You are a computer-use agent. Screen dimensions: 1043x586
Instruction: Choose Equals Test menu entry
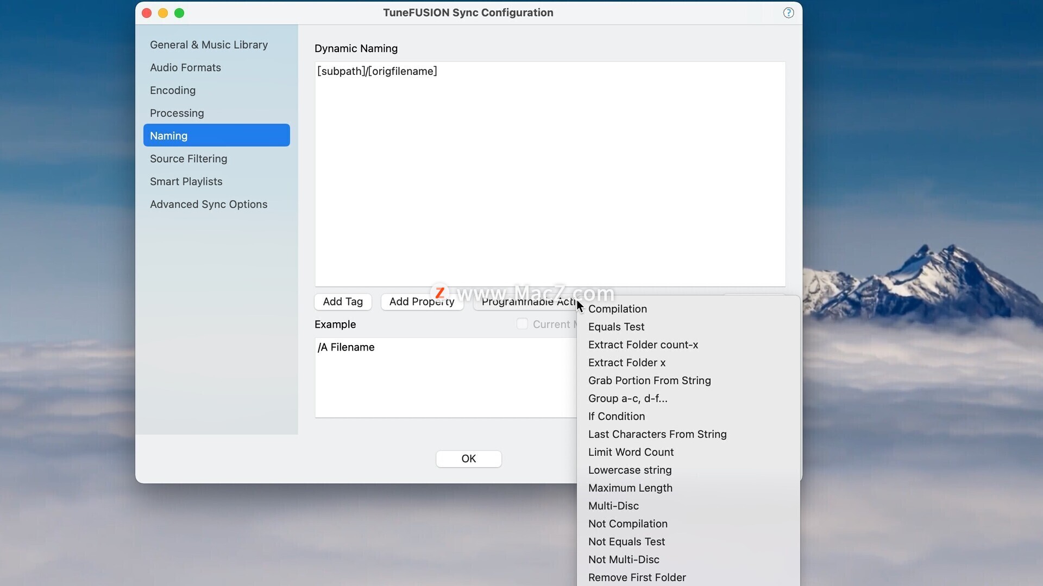click(x=688, y=327)
